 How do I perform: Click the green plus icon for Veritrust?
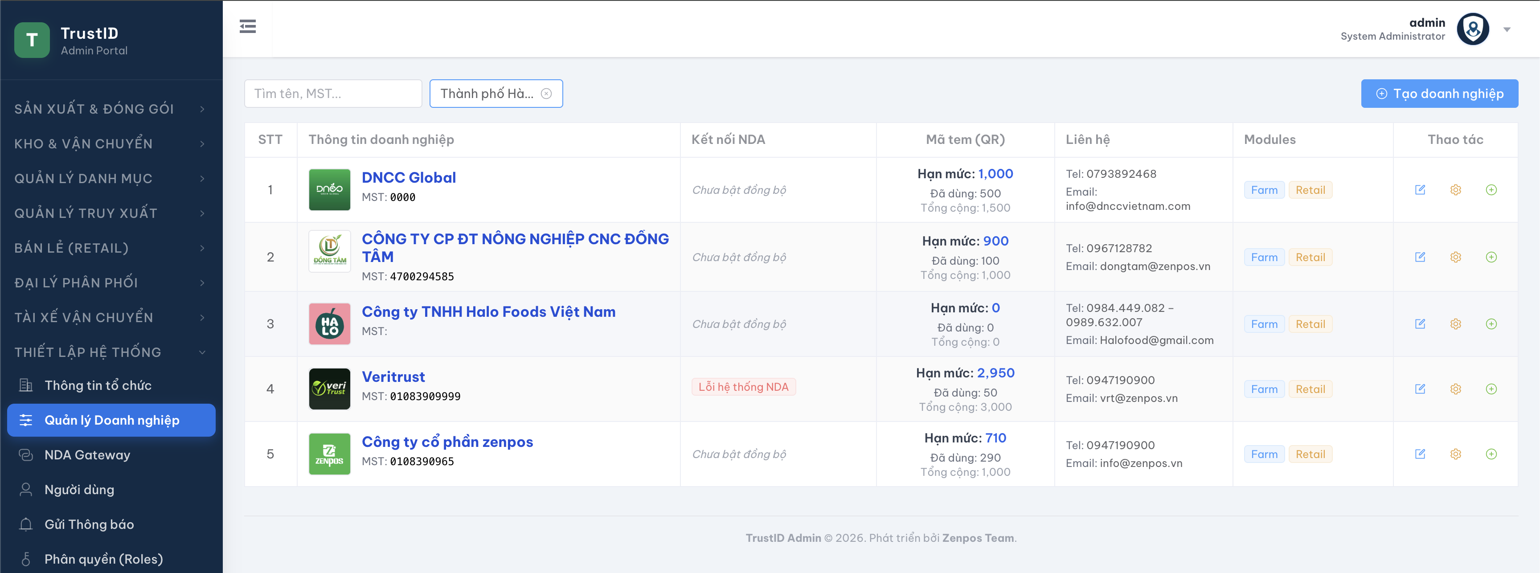click(x=1491, y=389)
